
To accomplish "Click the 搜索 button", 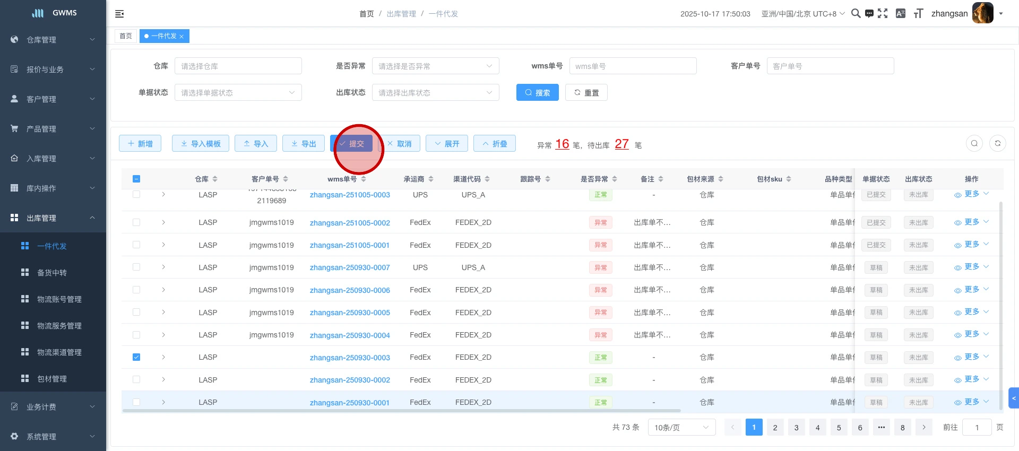I will (537, 93).
